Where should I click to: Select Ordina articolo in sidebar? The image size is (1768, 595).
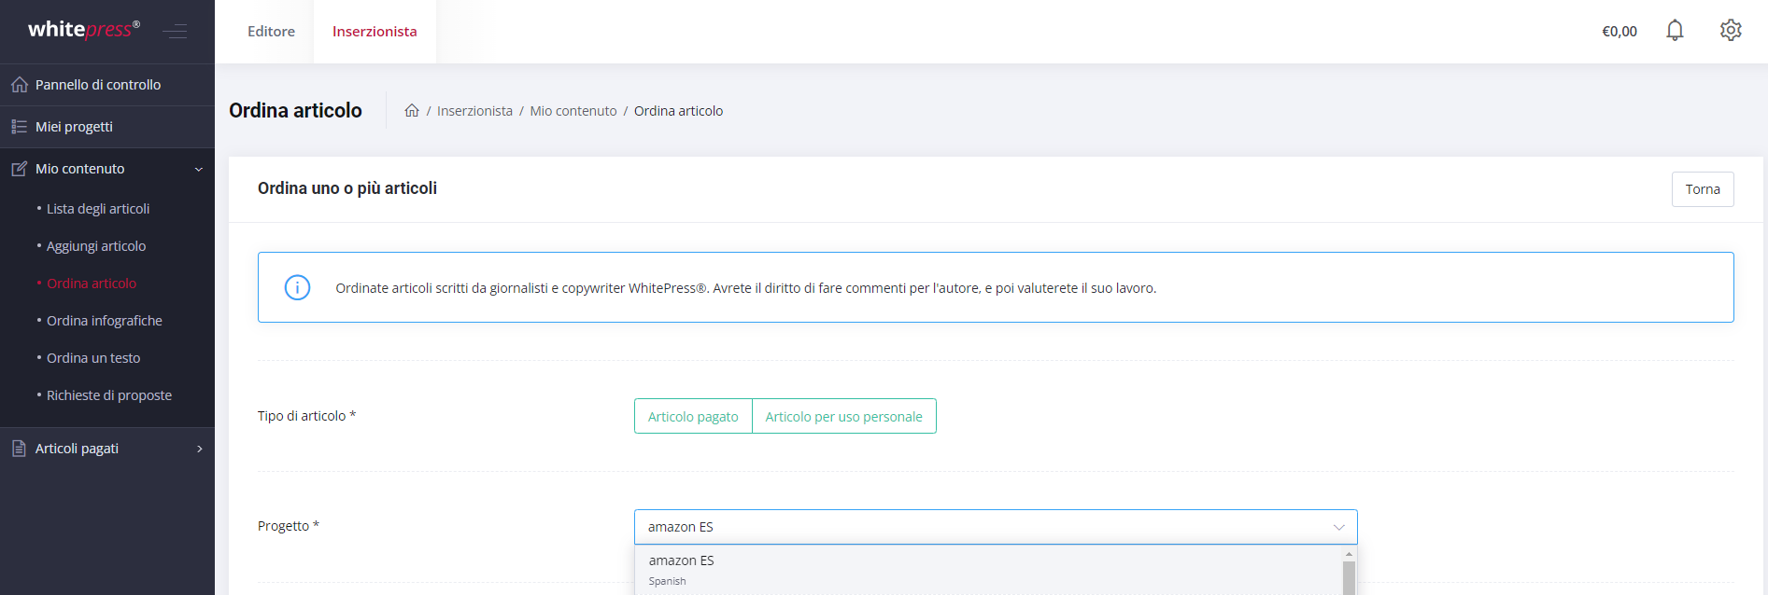(x=92, y=284)
